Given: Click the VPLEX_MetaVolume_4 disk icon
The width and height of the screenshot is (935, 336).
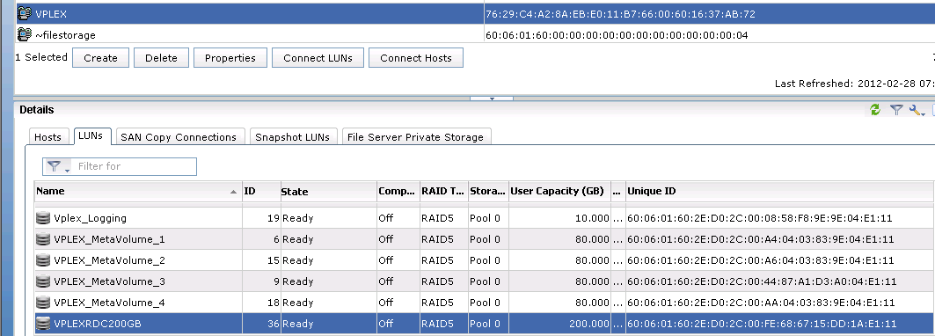Looking at the screenshot, I should click(43, 303).
